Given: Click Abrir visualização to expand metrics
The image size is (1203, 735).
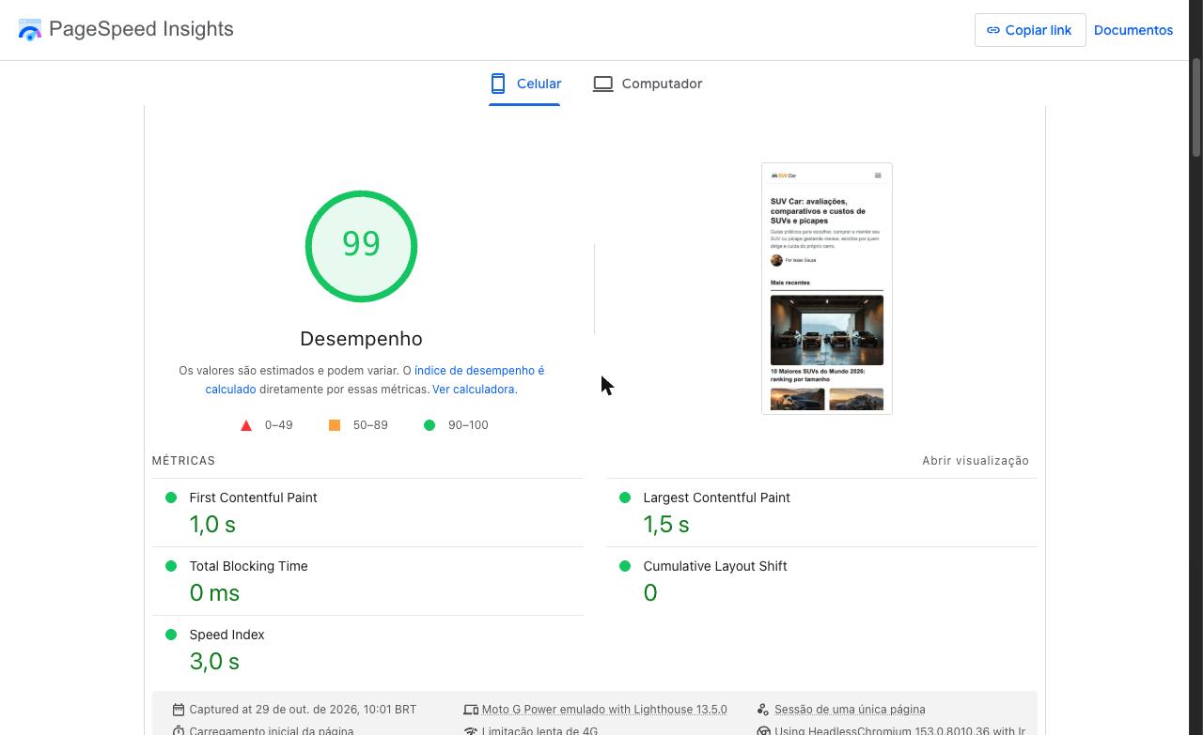Looking at the screenshot, I should coord(976,461).
